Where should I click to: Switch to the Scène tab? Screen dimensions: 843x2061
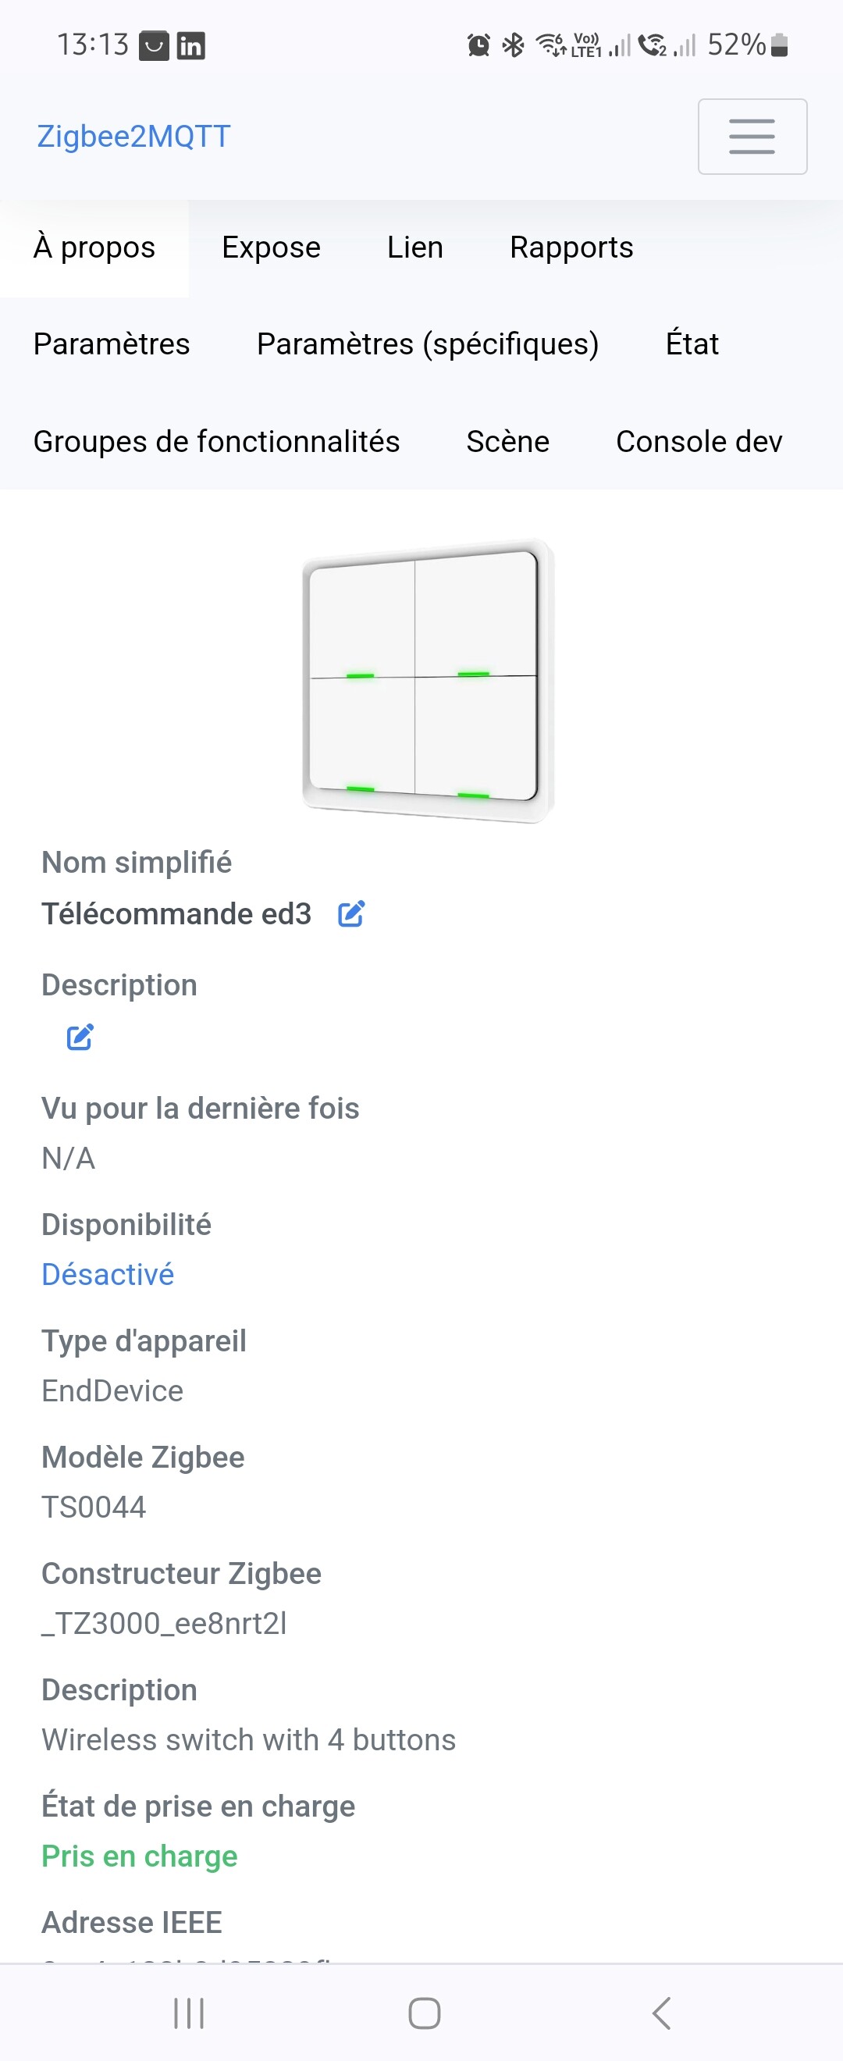(508, 442)
